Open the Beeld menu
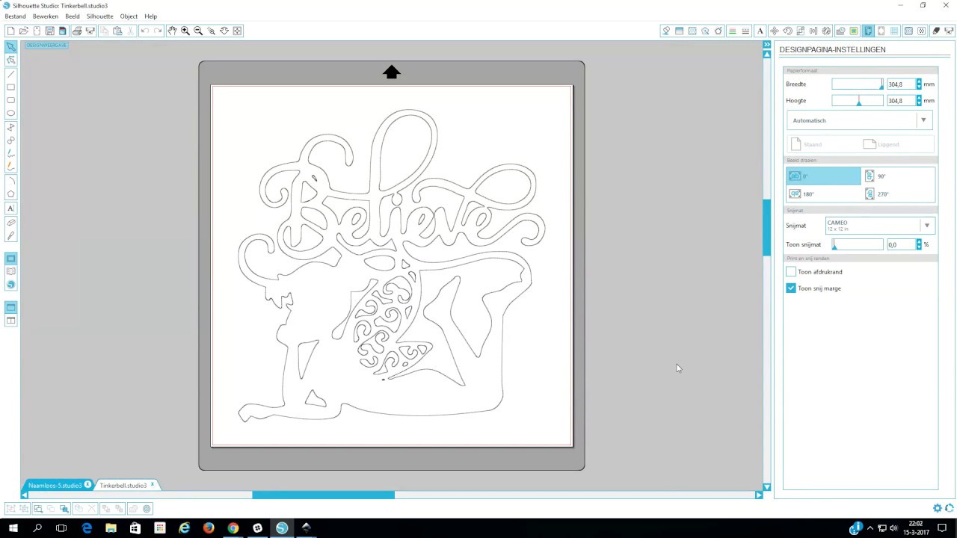 (73, 16)
